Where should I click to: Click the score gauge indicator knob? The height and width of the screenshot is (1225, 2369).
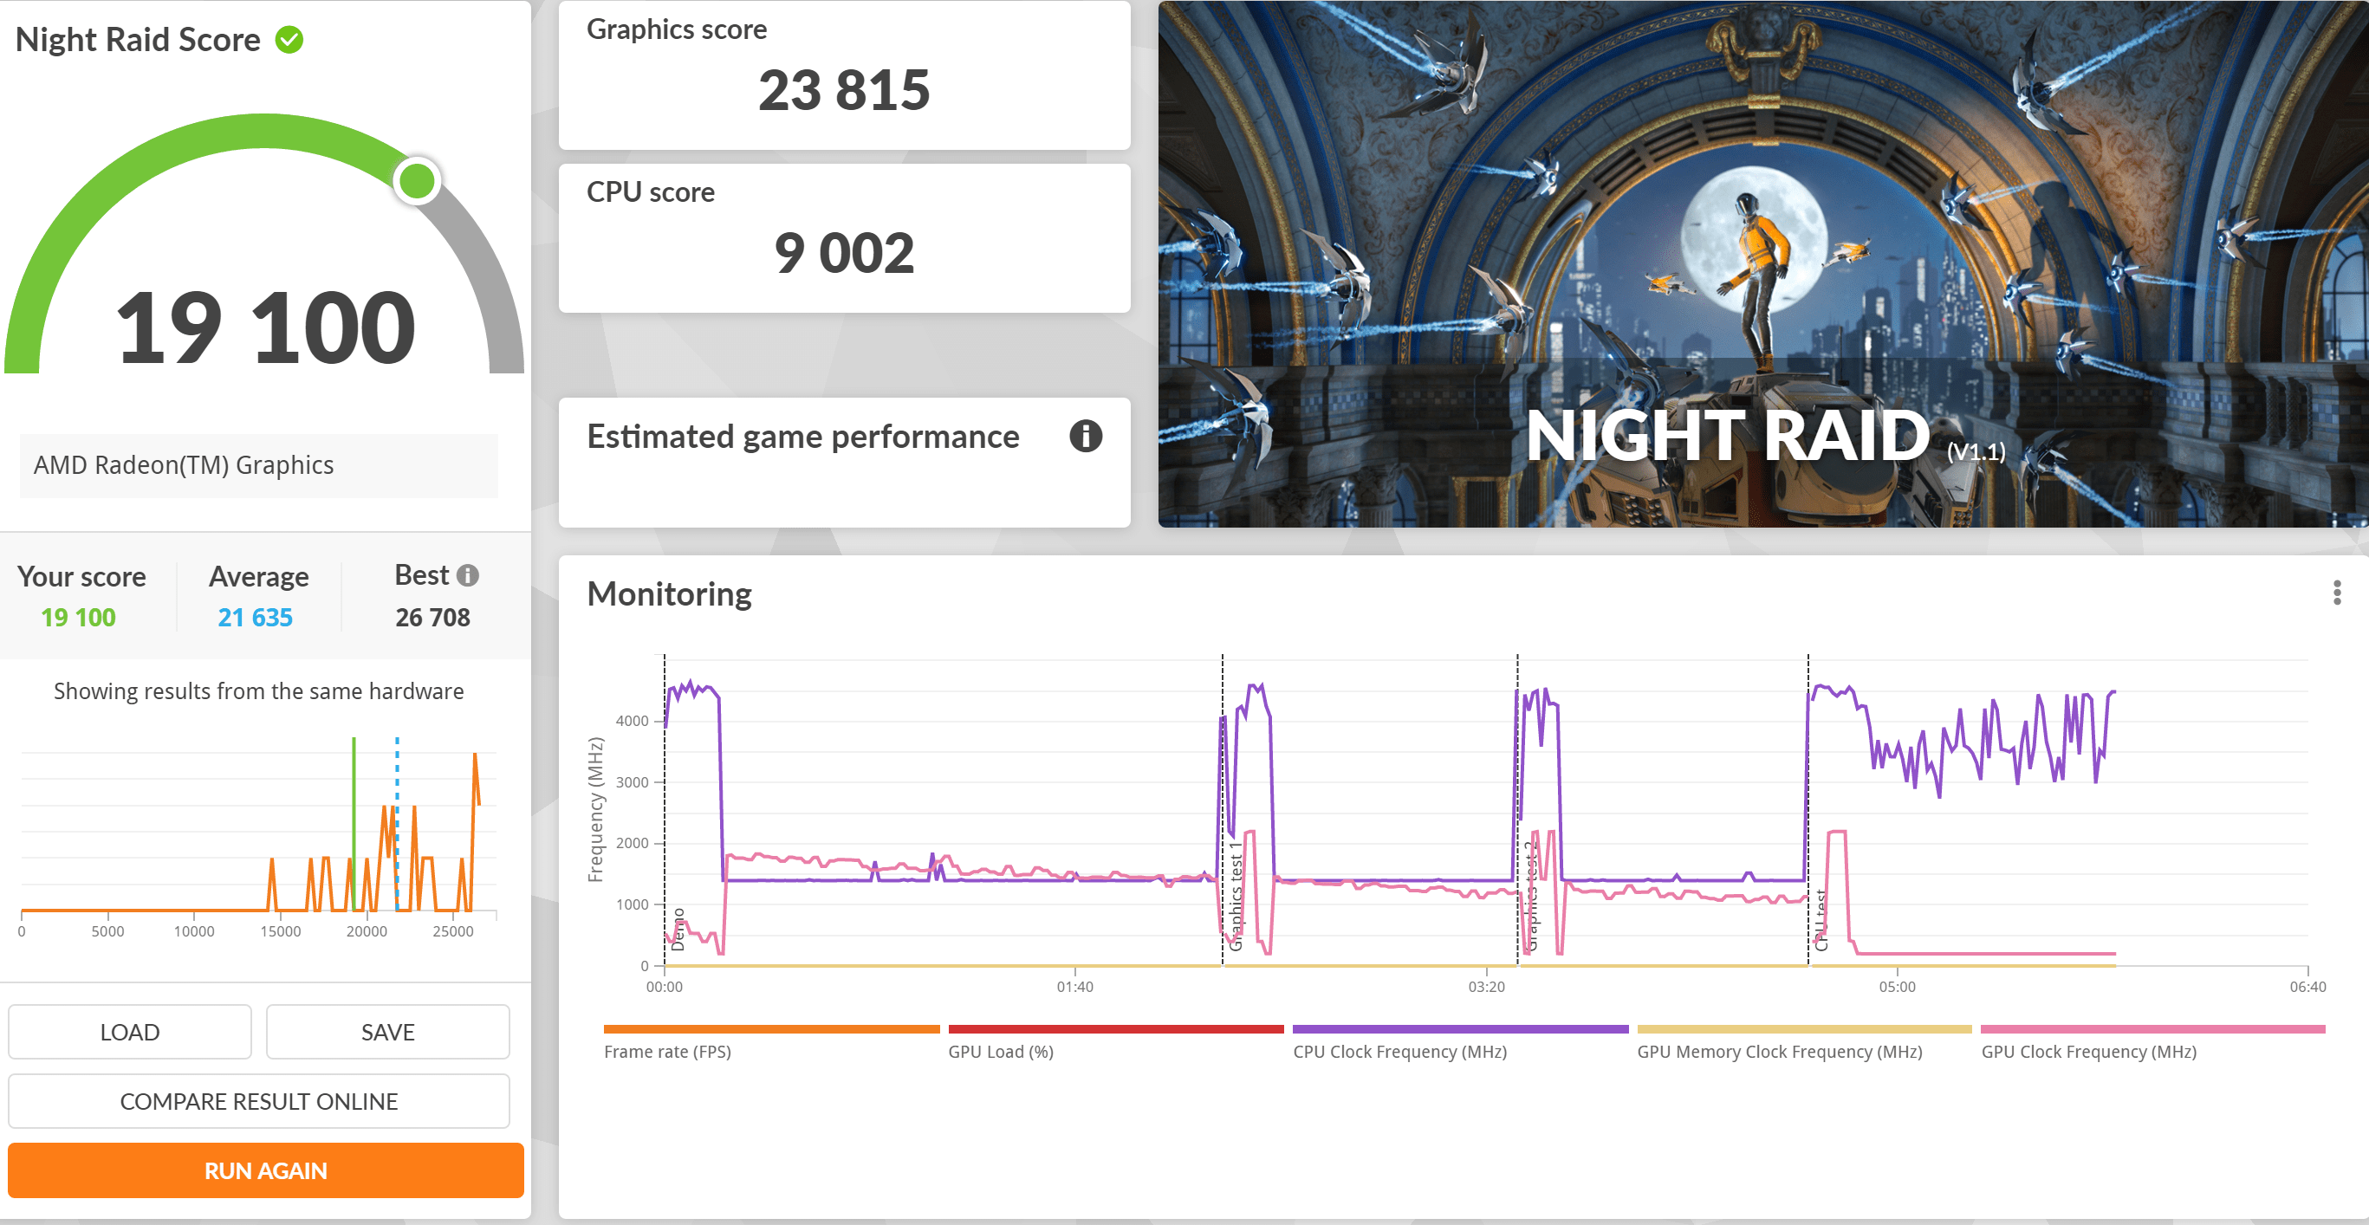pos(418,180)
